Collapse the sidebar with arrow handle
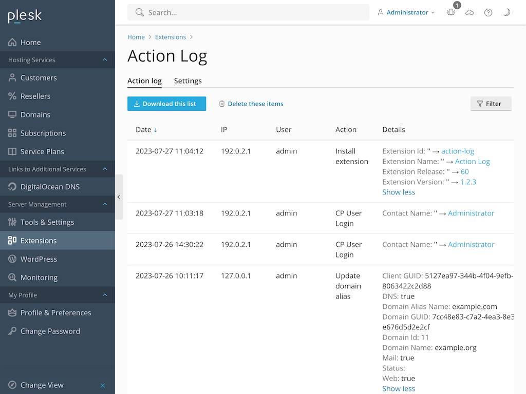526x394 pixels. (x=119, y=197)
